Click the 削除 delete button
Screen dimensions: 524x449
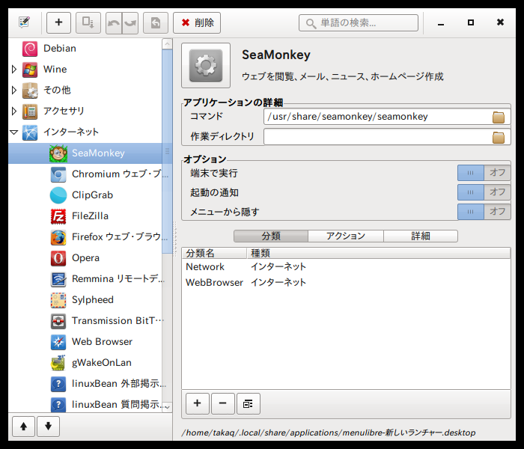tap(197, 22)
